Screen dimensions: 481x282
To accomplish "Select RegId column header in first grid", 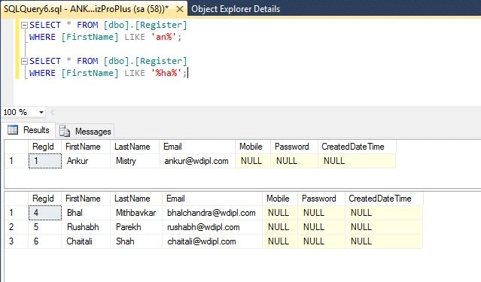I will click(44, 147).
